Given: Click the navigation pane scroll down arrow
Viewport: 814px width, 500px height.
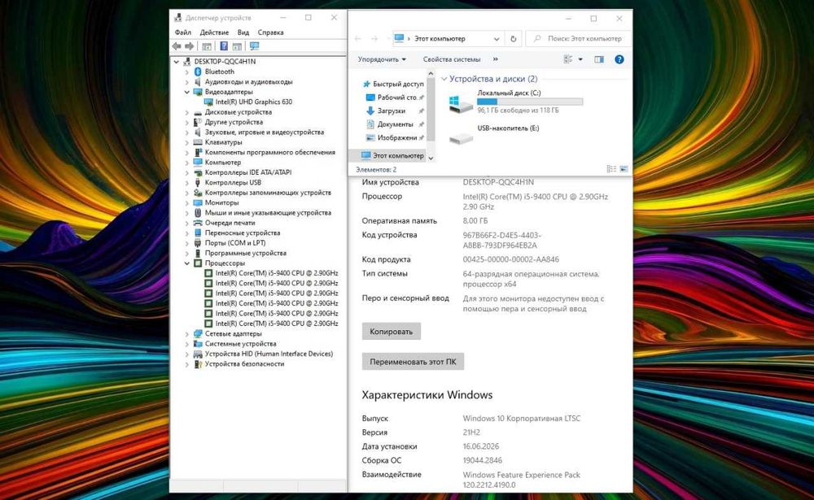Looking at the screenshot, I should pos(431,158).
